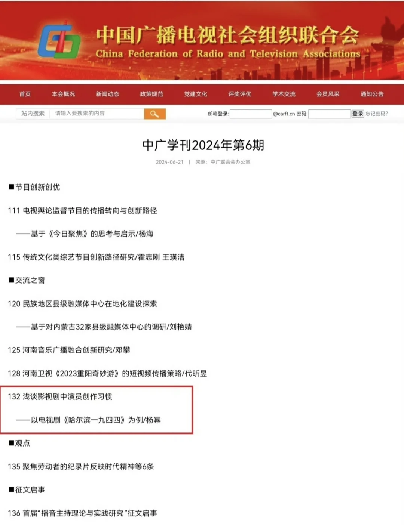404x525 pixels.
Task: Click the @carft.cn domain text
Action: 284,114
